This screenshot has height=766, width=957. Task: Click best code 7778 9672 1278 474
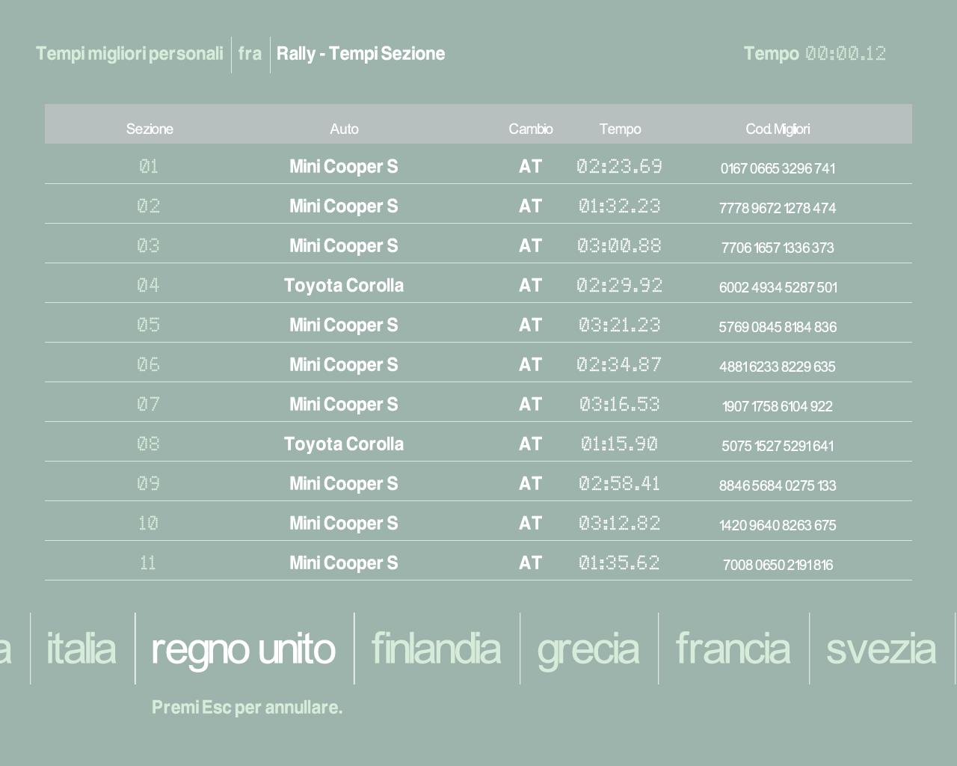coord(778,208)
